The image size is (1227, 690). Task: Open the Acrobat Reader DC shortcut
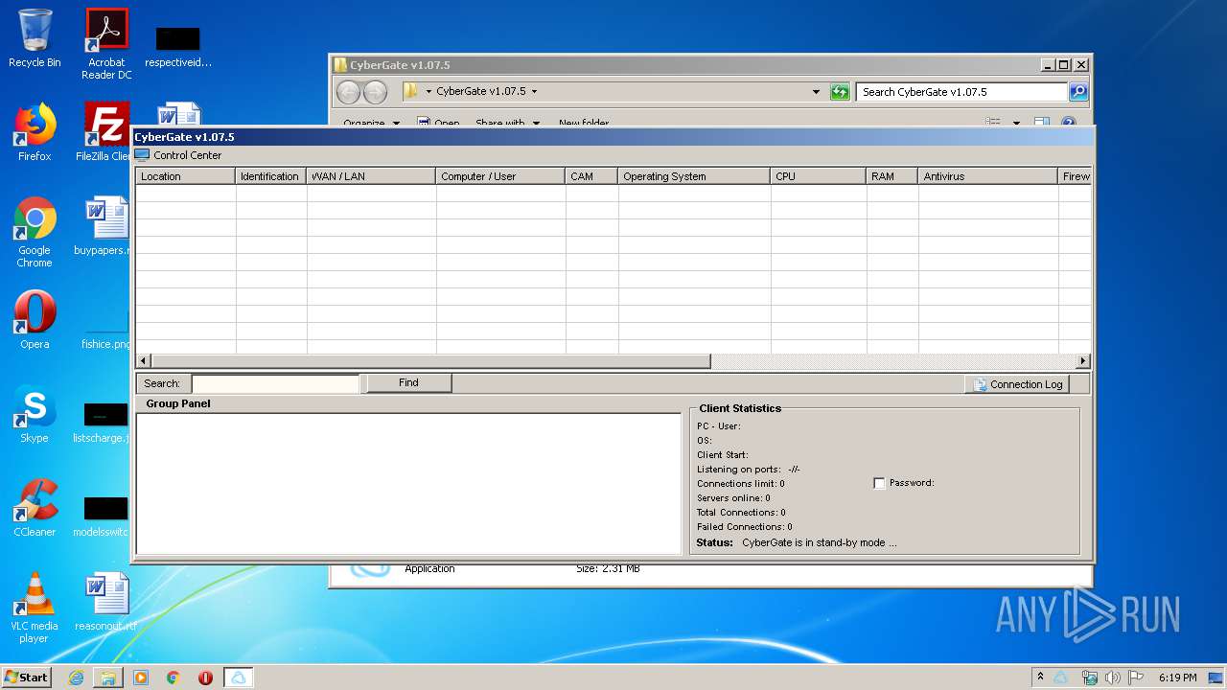[x=106, y=44]
